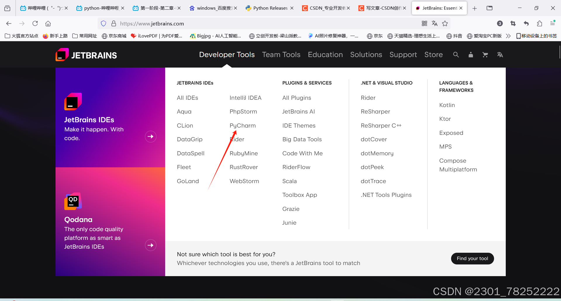The width and height of the screenshot is (561, 301).
Task: Click the arrow button on the Qodana card
Action: pyautogui.click(x=151, y=245)
